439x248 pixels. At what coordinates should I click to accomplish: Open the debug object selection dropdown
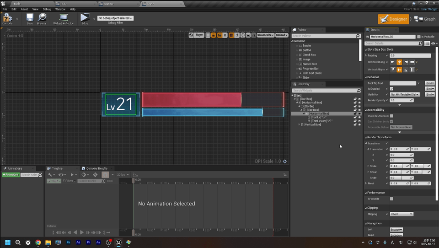point(115,18)
